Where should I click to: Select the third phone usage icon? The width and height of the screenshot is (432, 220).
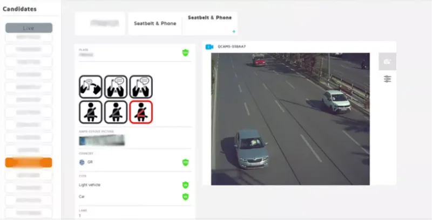click(141, 87)
